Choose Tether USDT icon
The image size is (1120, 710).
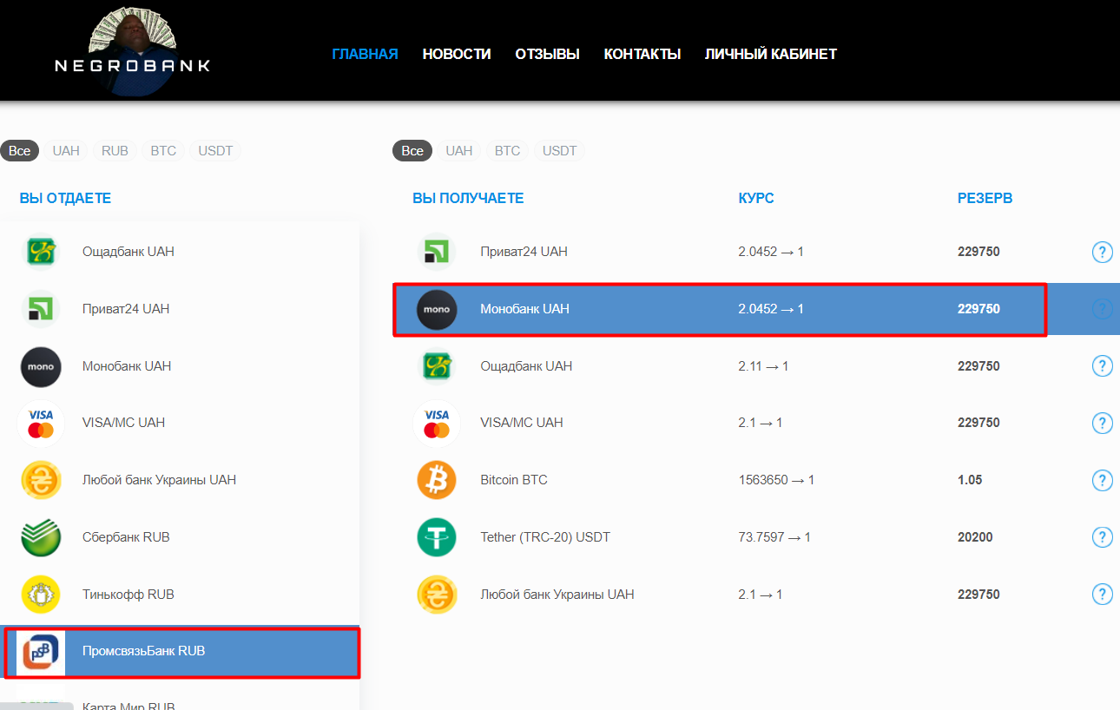[437, 537]
